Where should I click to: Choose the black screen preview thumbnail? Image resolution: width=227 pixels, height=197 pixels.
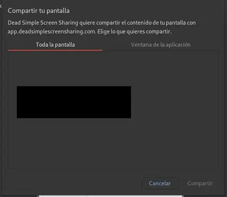[x=74, y=102]
